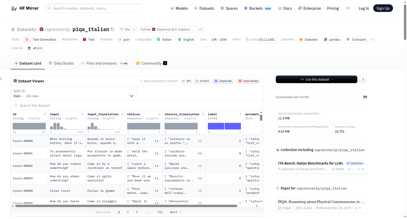Expand choices cell for train-00003
Screen dimensions: 407x219
click(157, 178)
